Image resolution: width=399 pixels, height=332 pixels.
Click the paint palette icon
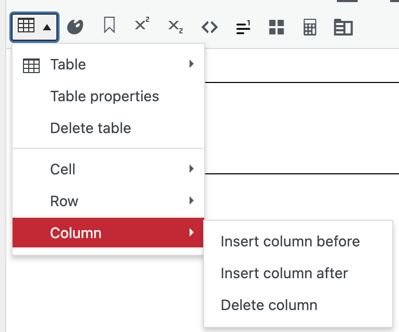tap(75, 27)
